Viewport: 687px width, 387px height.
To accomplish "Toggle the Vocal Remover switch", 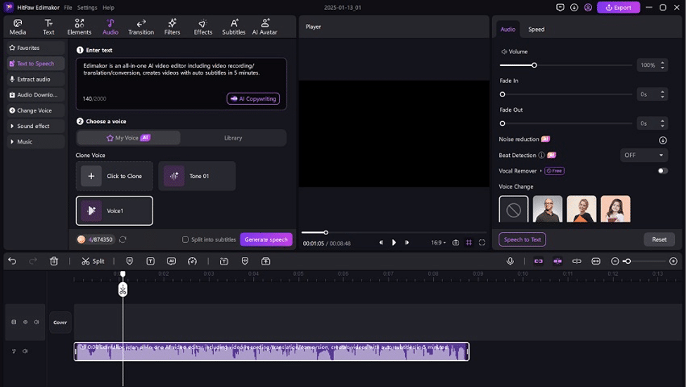I will point(663,171).
